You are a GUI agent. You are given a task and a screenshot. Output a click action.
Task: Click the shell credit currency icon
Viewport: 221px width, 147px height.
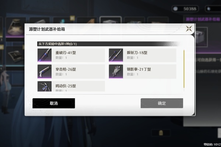coord(175,9)
